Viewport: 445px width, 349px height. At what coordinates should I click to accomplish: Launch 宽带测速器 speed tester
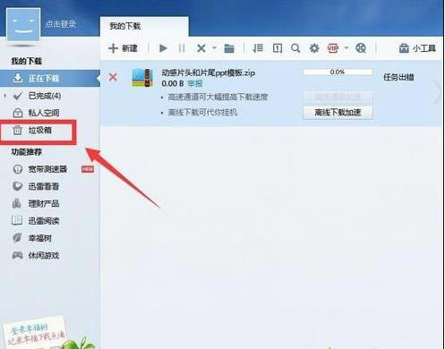[47, 169]
